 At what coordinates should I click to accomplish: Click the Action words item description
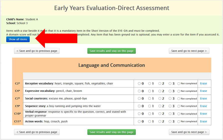46,121
